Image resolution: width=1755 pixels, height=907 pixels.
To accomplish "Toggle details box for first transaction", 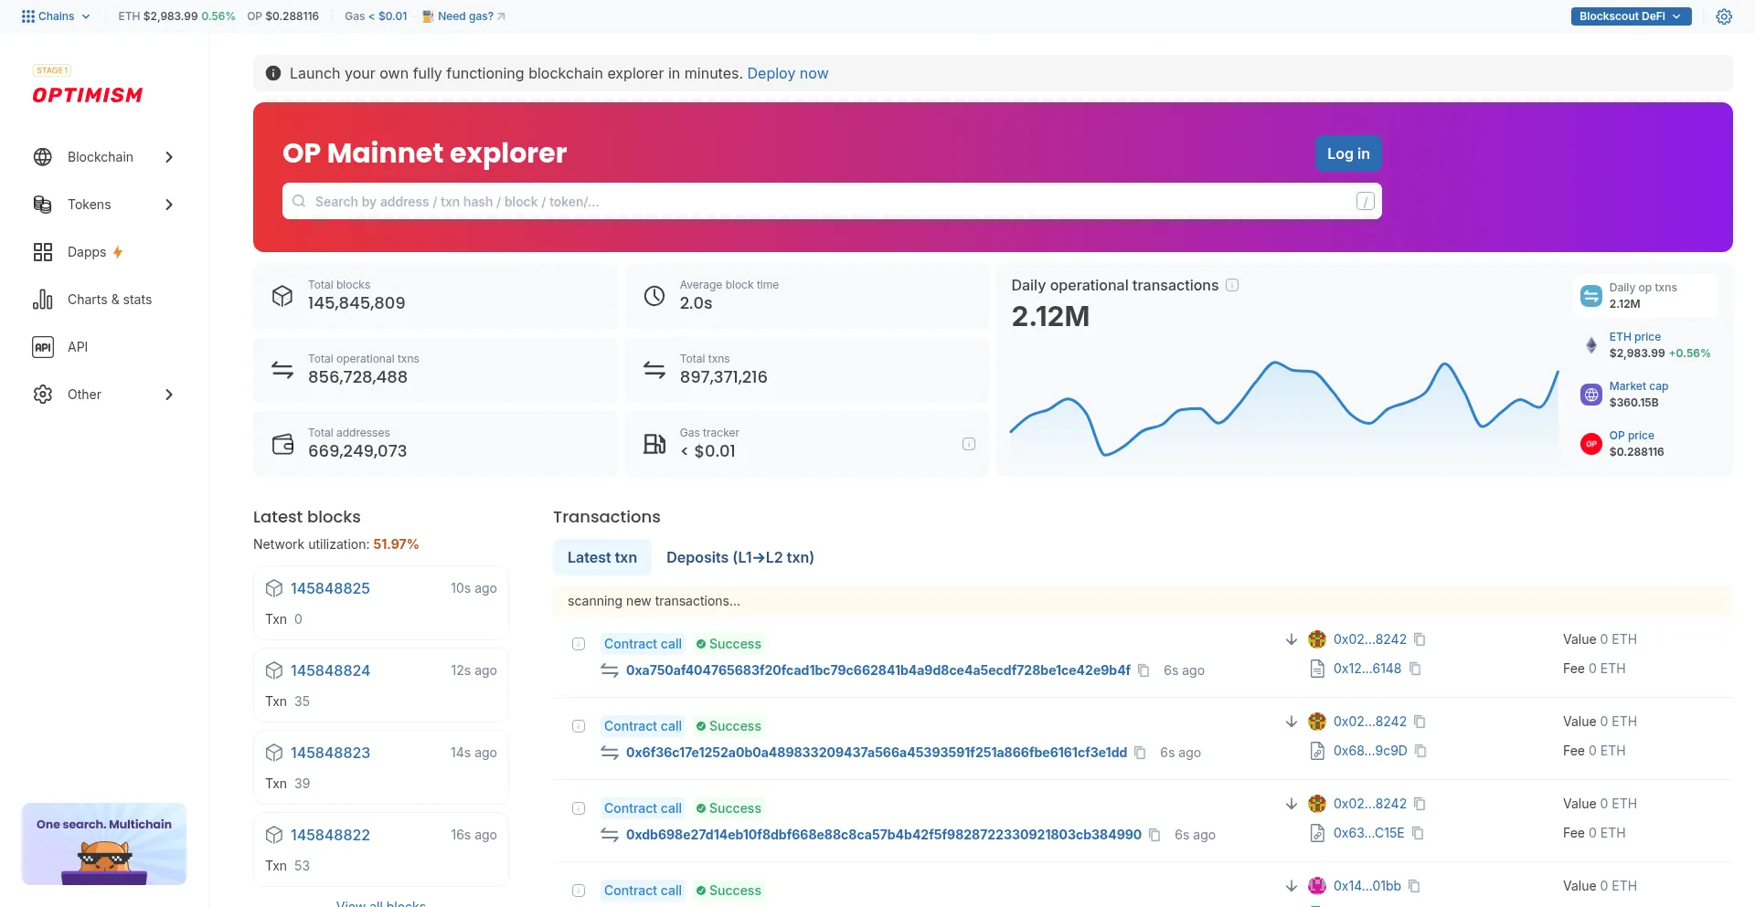I will (x=579, y=644).
